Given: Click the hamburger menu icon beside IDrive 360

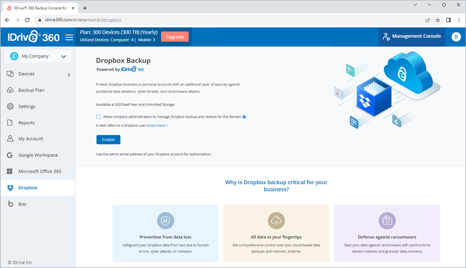Looking at the screenshot, I should pyautogui.click(x=69, y=37).
